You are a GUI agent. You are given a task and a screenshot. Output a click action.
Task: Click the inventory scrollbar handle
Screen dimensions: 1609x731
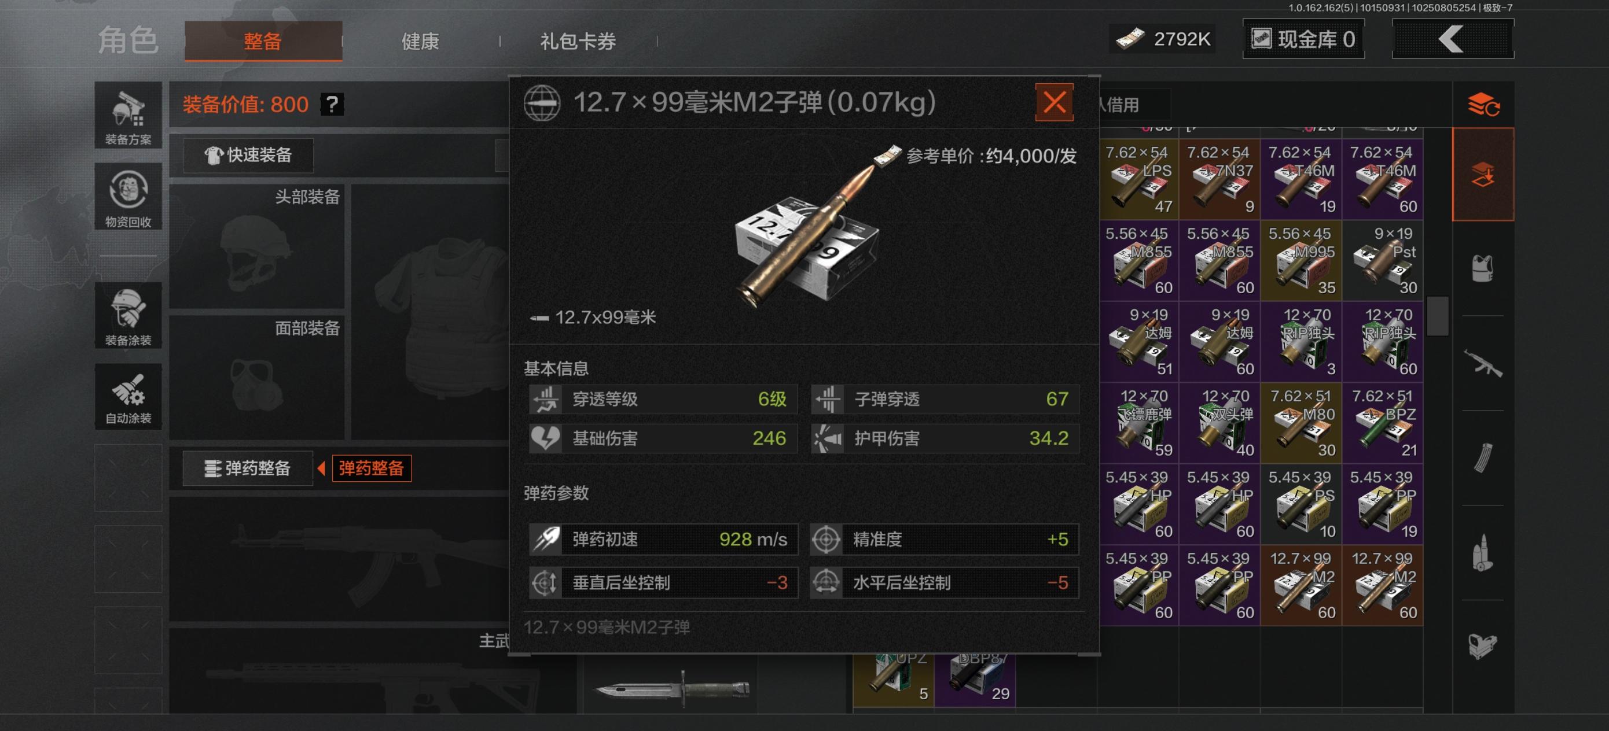point(1438,316)
